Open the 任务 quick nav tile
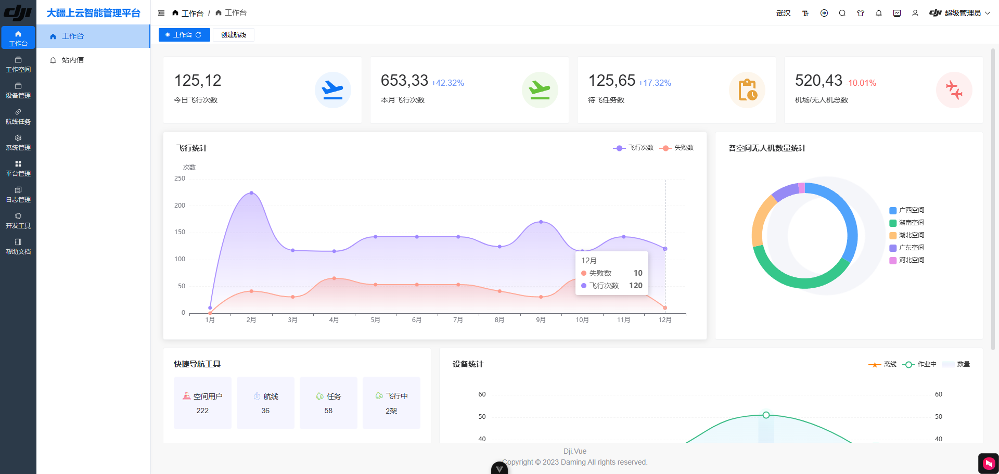This screenshot has width=999, height=474. click(328, 403)
